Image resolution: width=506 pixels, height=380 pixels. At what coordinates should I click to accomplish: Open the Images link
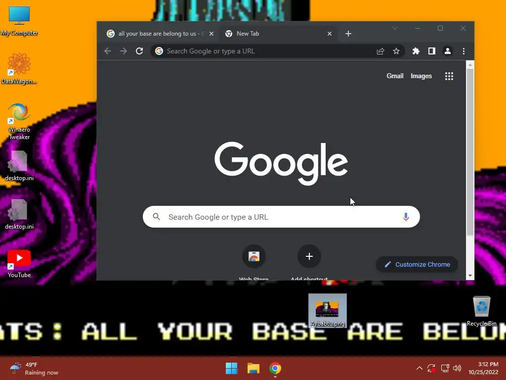tap(421, 76)
